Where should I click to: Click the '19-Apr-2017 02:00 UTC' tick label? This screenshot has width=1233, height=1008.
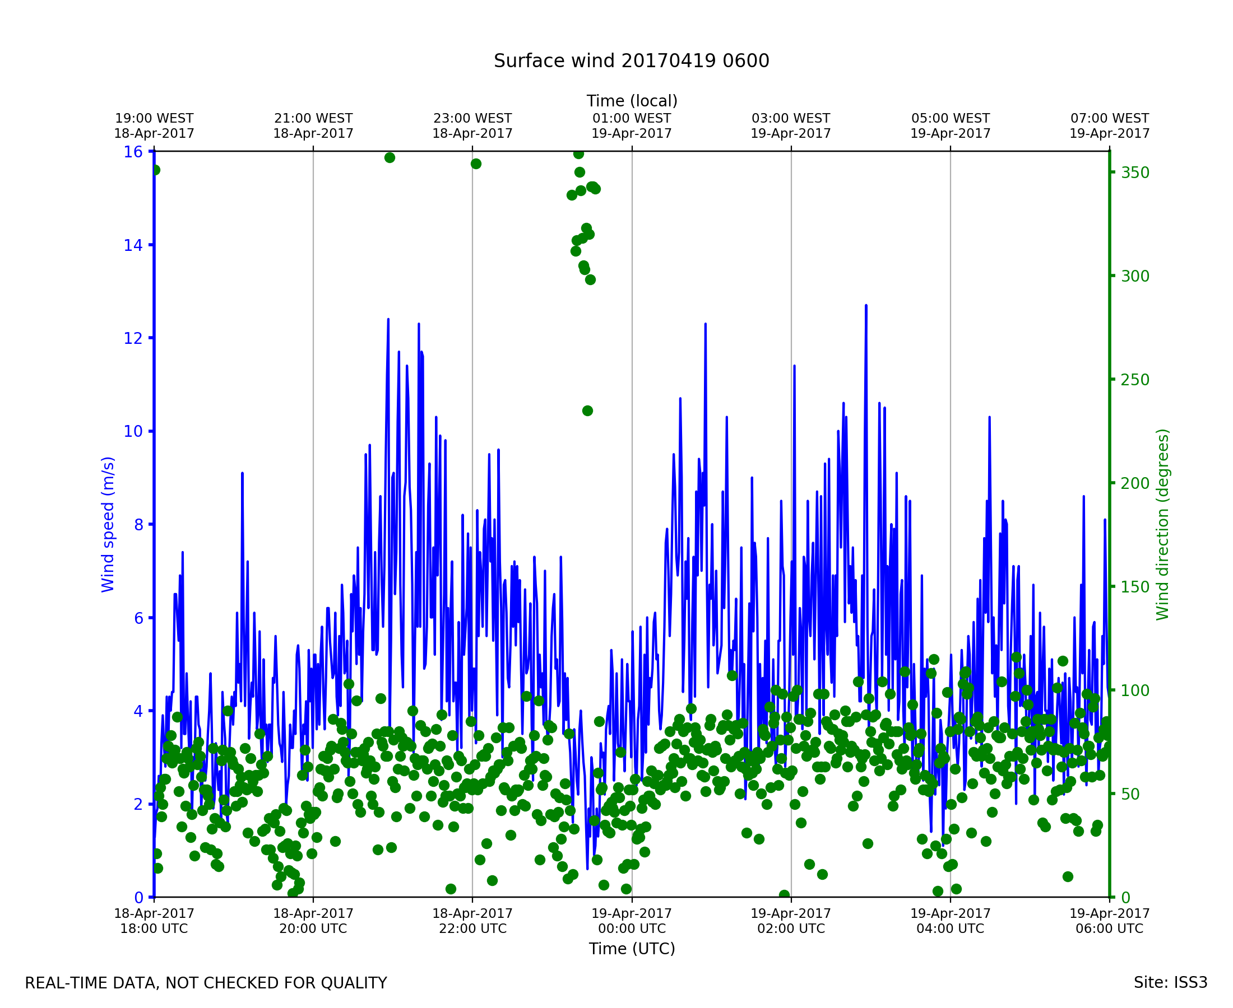[791, 921]
